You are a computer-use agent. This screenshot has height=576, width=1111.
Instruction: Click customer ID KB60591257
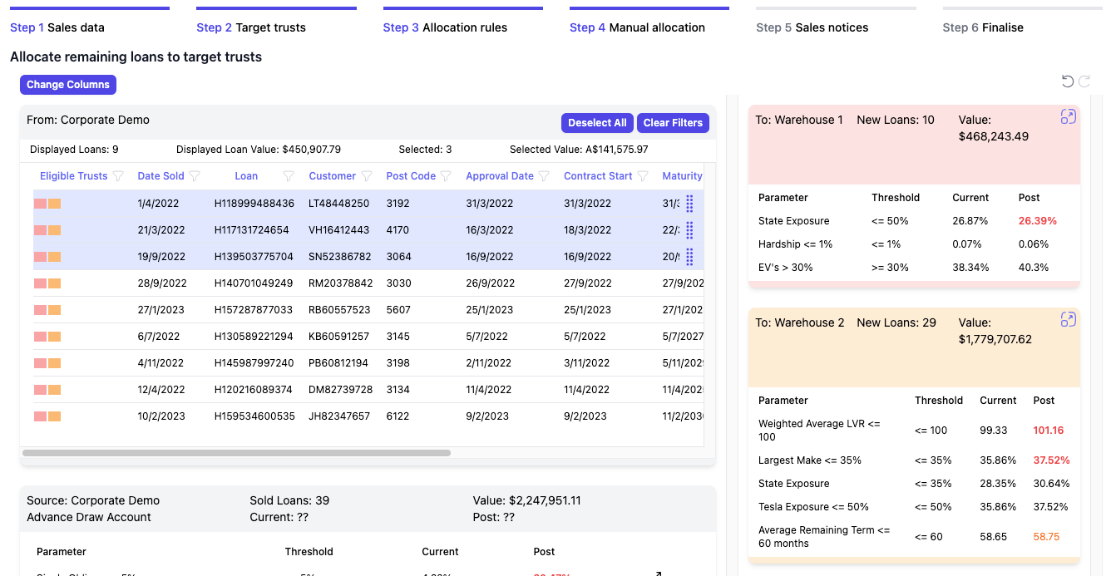[x=339, y=337]
